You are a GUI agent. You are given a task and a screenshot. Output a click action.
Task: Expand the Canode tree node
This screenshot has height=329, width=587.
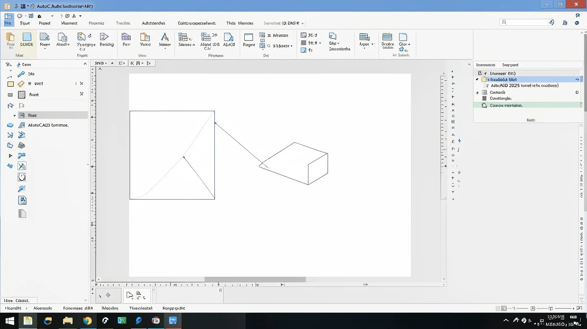click(478, 93)
